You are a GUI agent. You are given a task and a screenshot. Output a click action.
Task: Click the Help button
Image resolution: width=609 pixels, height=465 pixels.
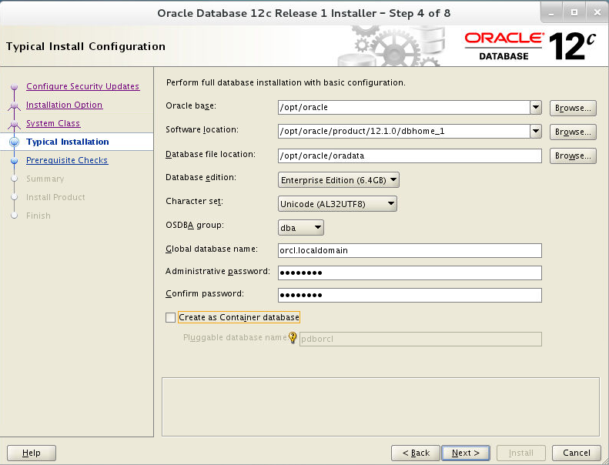pyautogui.click(x=32, y=453)
